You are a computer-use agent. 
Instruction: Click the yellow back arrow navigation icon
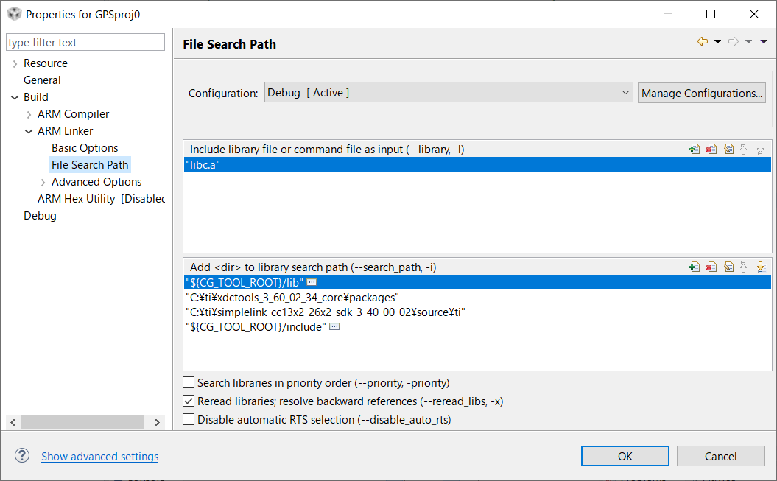pos(703,42)
